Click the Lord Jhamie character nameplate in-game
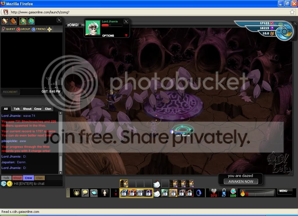The height and width of the screenshot is (216, 298). (183, 135)
